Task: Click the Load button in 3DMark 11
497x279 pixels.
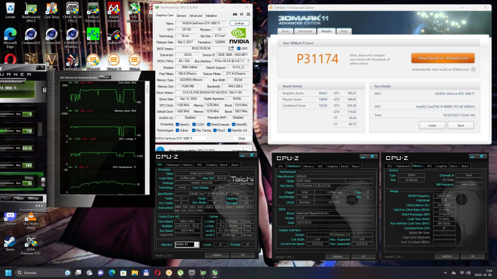Action: 432,125
